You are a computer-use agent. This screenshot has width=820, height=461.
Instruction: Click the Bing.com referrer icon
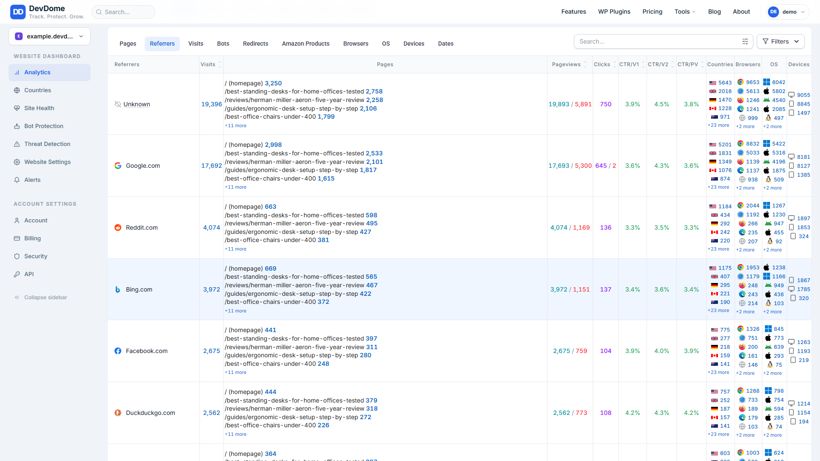(118, 289)
